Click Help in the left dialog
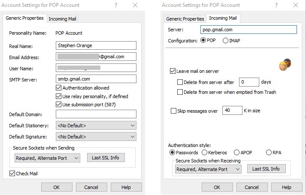 [126, 187]
